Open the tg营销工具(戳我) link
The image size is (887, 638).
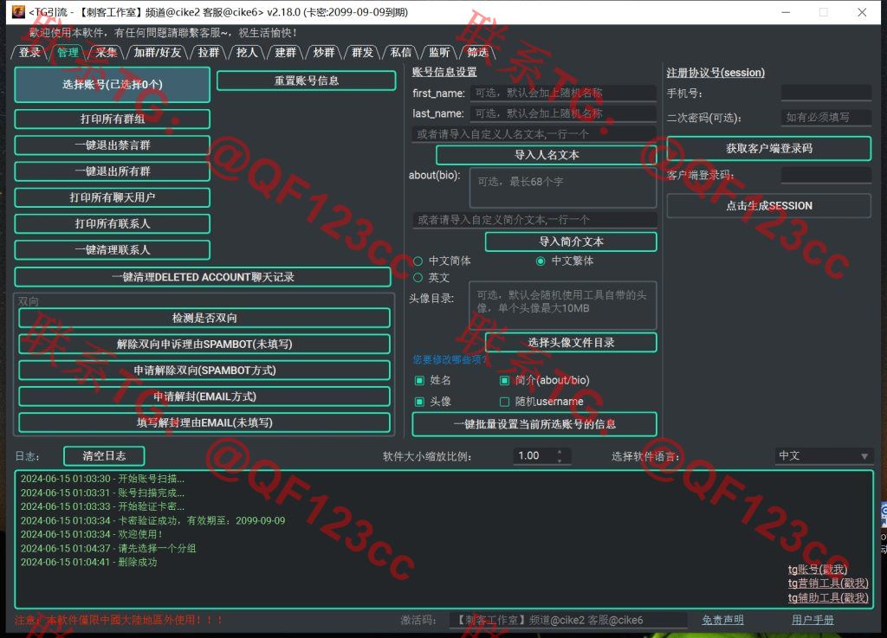point(828,583)
